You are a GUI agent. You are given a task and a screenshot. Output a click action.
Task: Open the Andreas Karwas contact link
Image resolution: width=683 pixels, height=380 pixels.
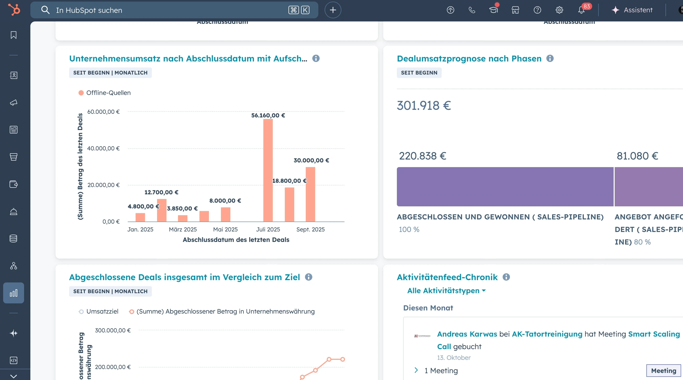(x=467, y=334)
